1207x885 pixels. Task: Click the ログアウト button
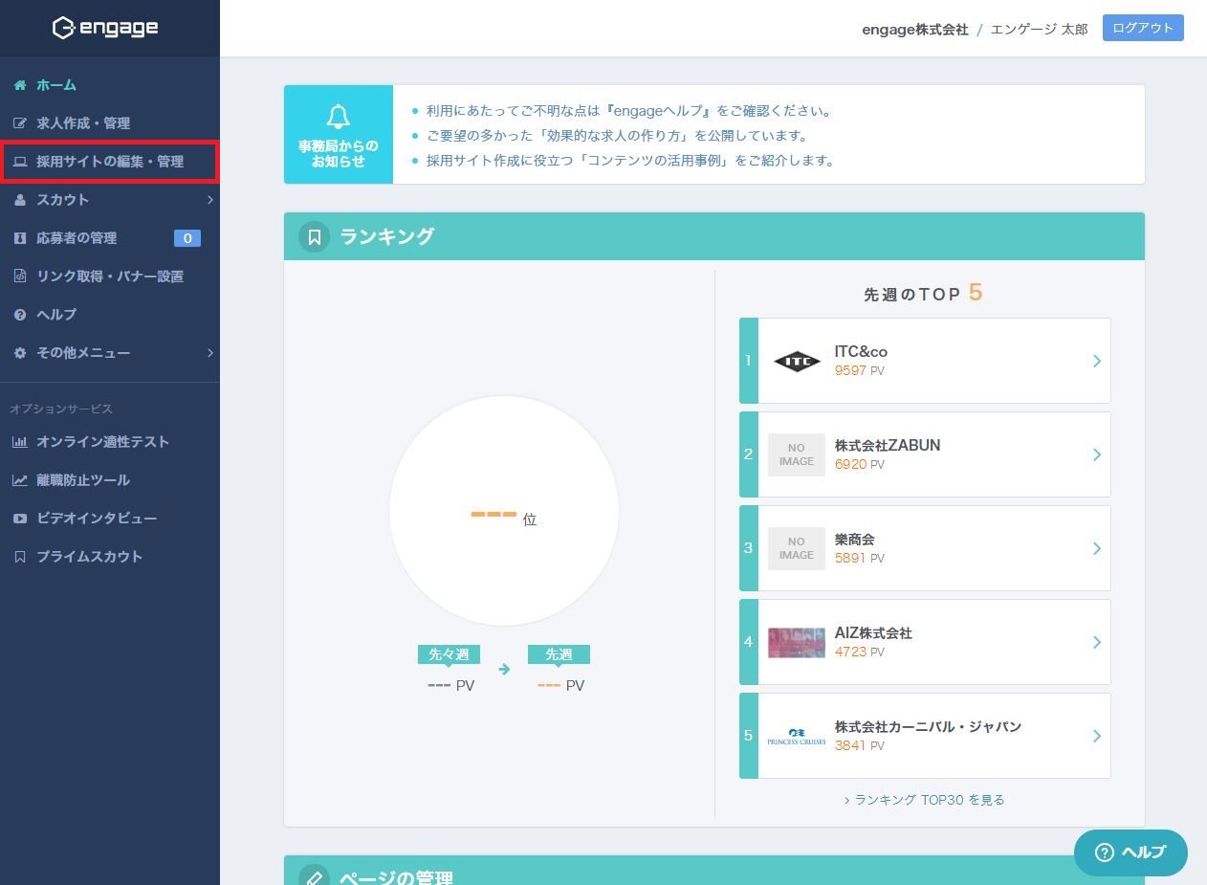tap(1143, 28)
